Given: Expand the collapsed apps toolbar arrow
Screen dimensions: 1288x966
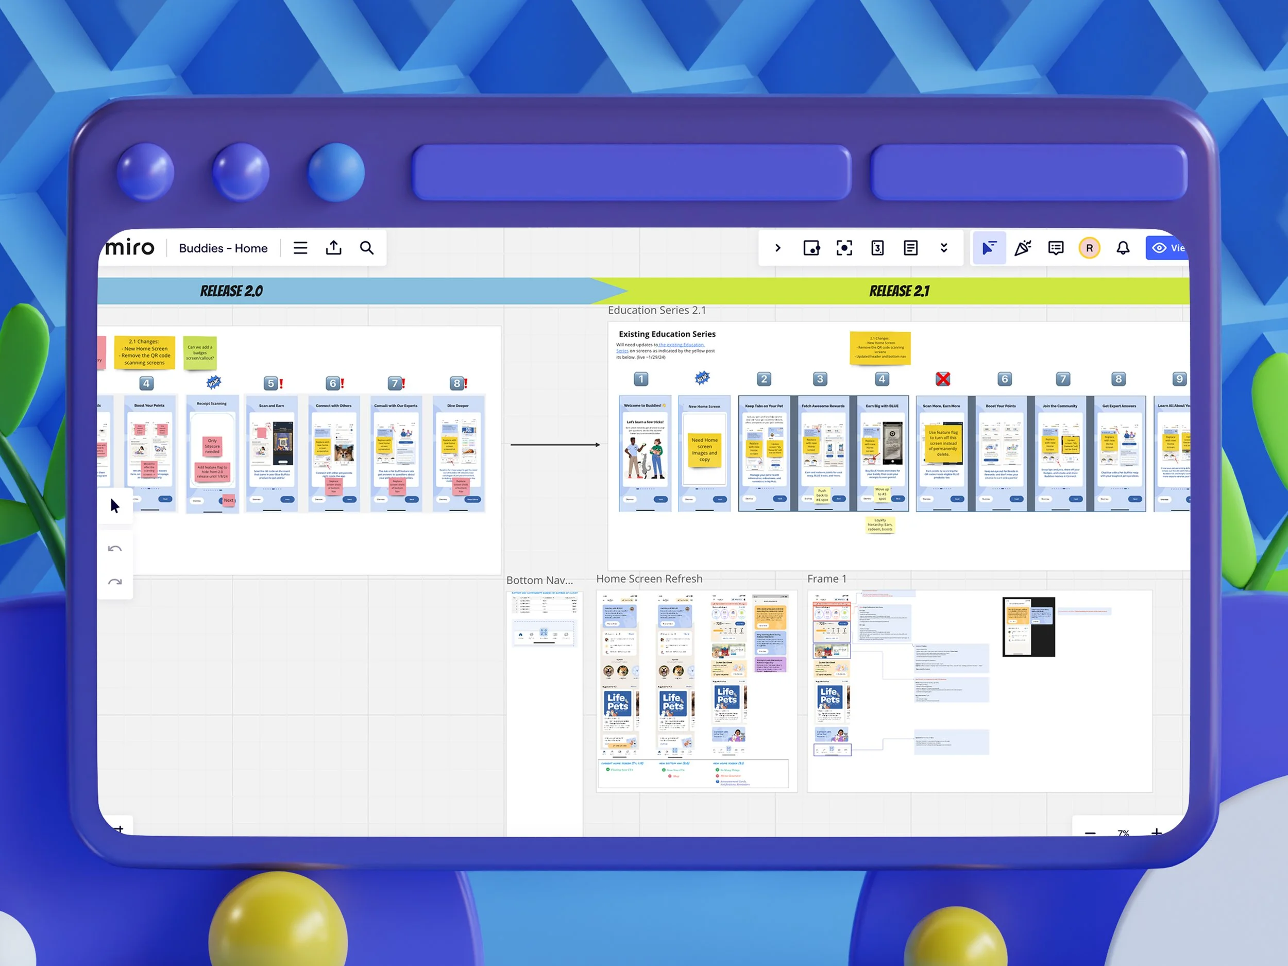Looking at the screenshot, I should 778,248.
